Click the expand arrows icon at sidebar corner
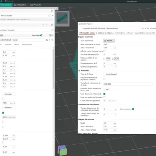This screenshot has height=156, width=156. click(x=57, y=9)
